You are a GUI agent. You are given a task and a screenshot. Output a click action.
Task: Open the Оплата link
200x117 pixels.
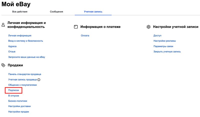(x=85, y=36)
